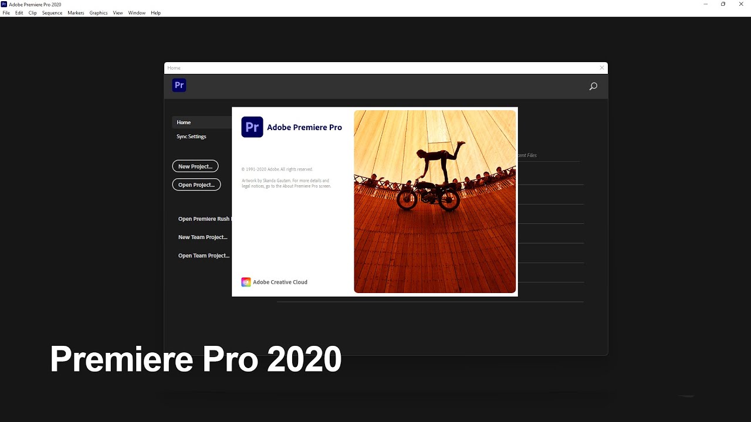Close the Home window
Viewport: 751px width, 422px height.
pyautogui.click(x=601, y=68)
